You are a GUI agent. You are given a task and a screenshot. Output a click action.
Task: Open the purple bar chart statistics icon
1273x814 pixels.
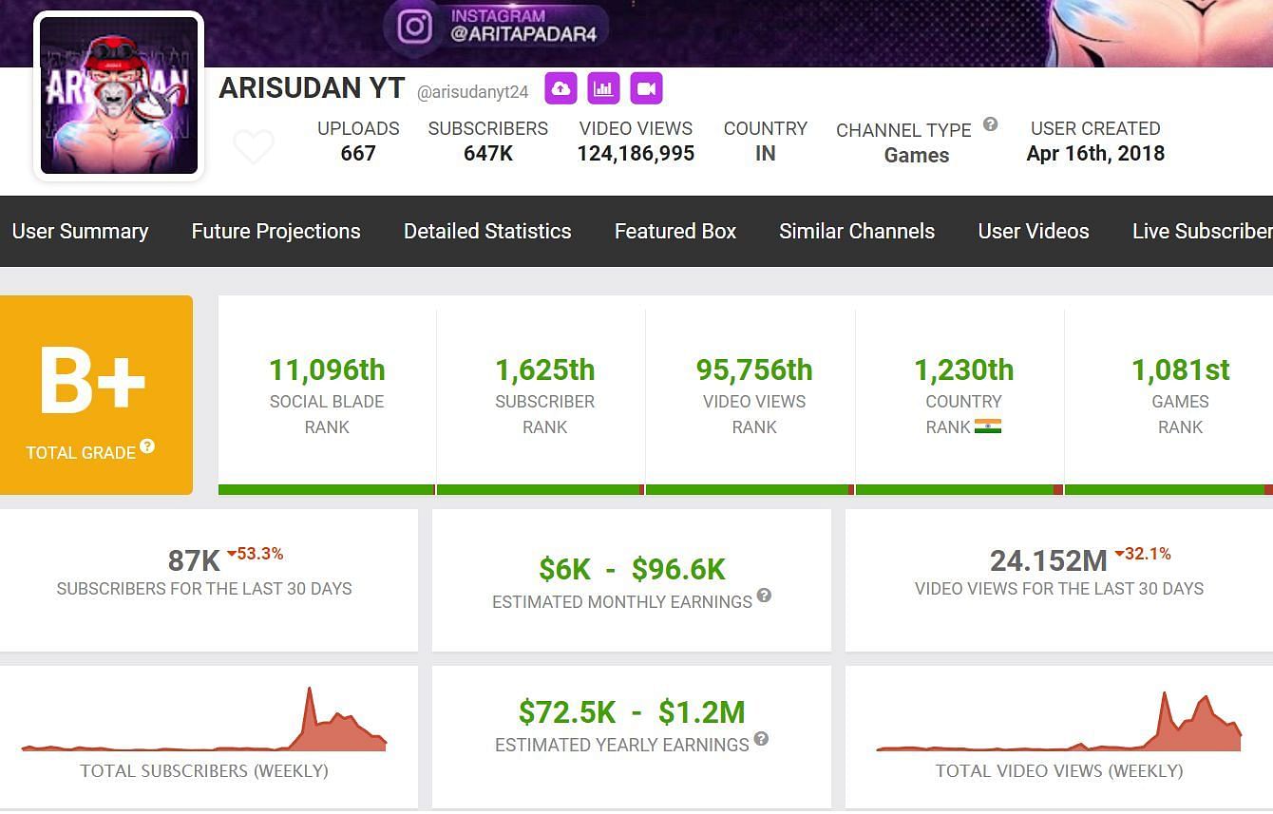click(x=603, y=88)
